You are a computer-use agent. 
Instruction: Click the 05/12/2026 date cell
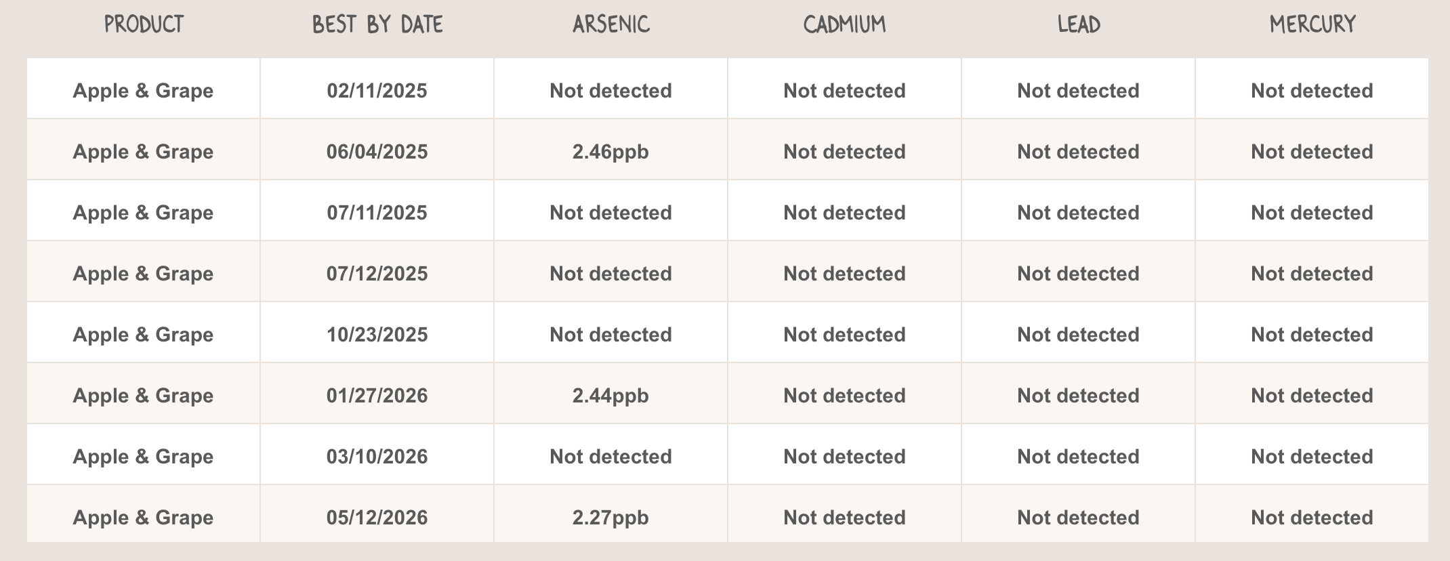click(377, 518)
